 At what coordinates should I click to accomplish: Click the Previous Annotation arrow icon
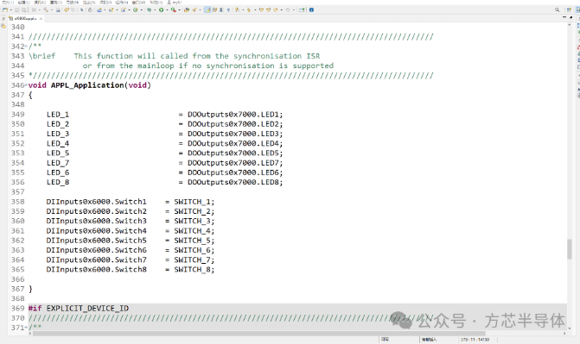coord(249,10)
